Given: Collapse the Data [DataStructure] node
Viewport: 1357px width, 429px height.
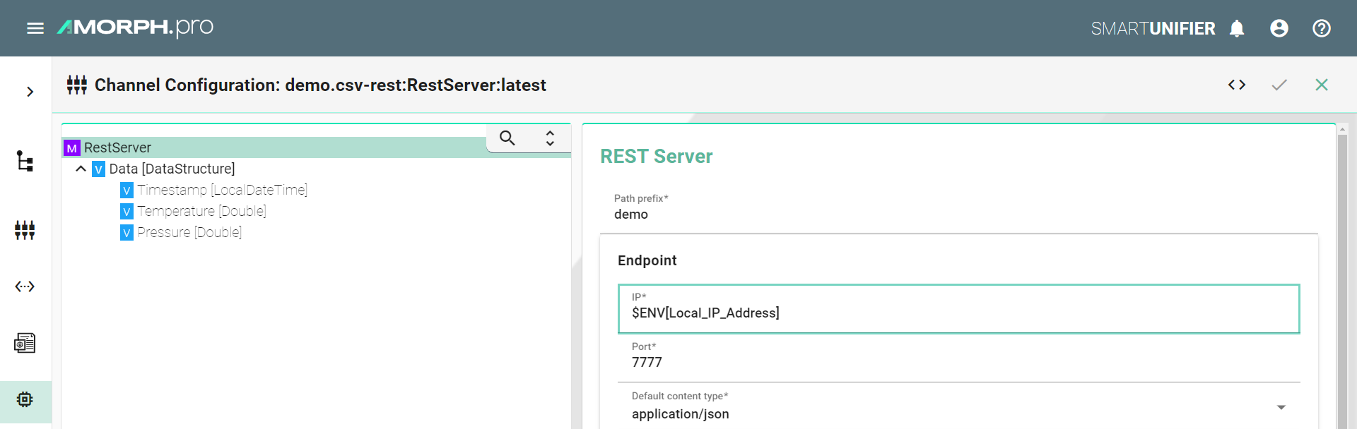Looking at the screenshot, I should (81, 169).
